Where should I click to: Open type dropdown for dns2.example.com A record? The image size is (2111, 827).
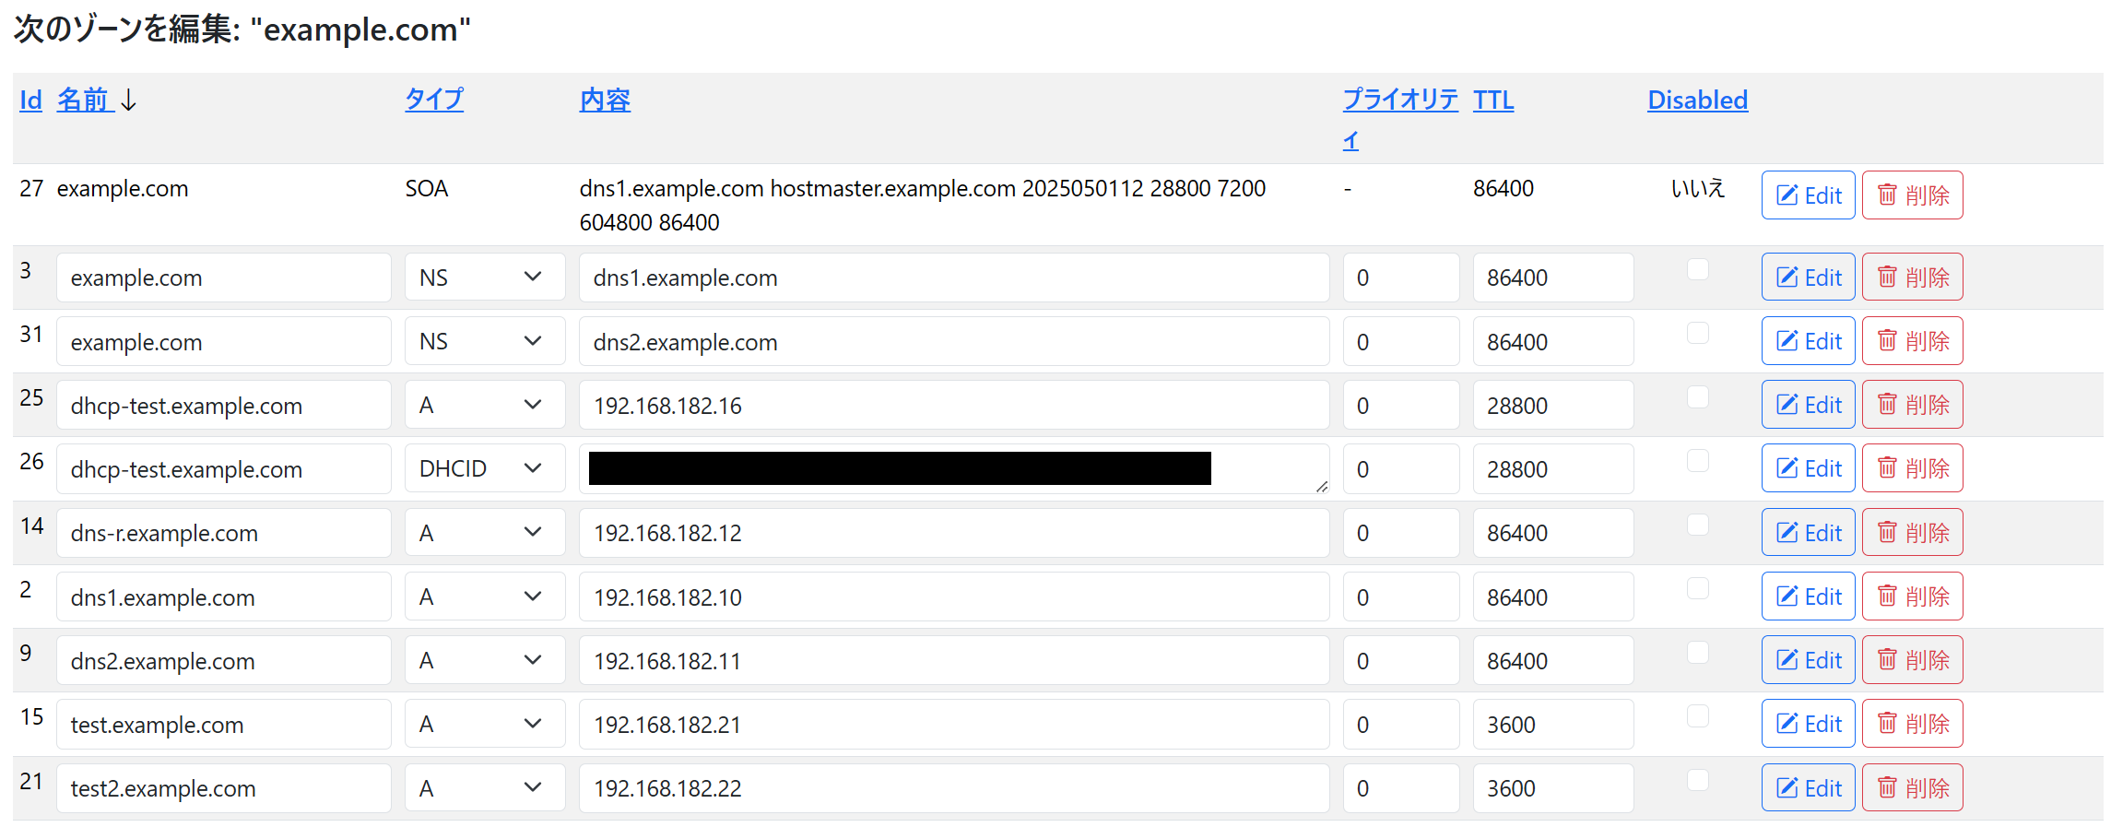pos(485,659)
